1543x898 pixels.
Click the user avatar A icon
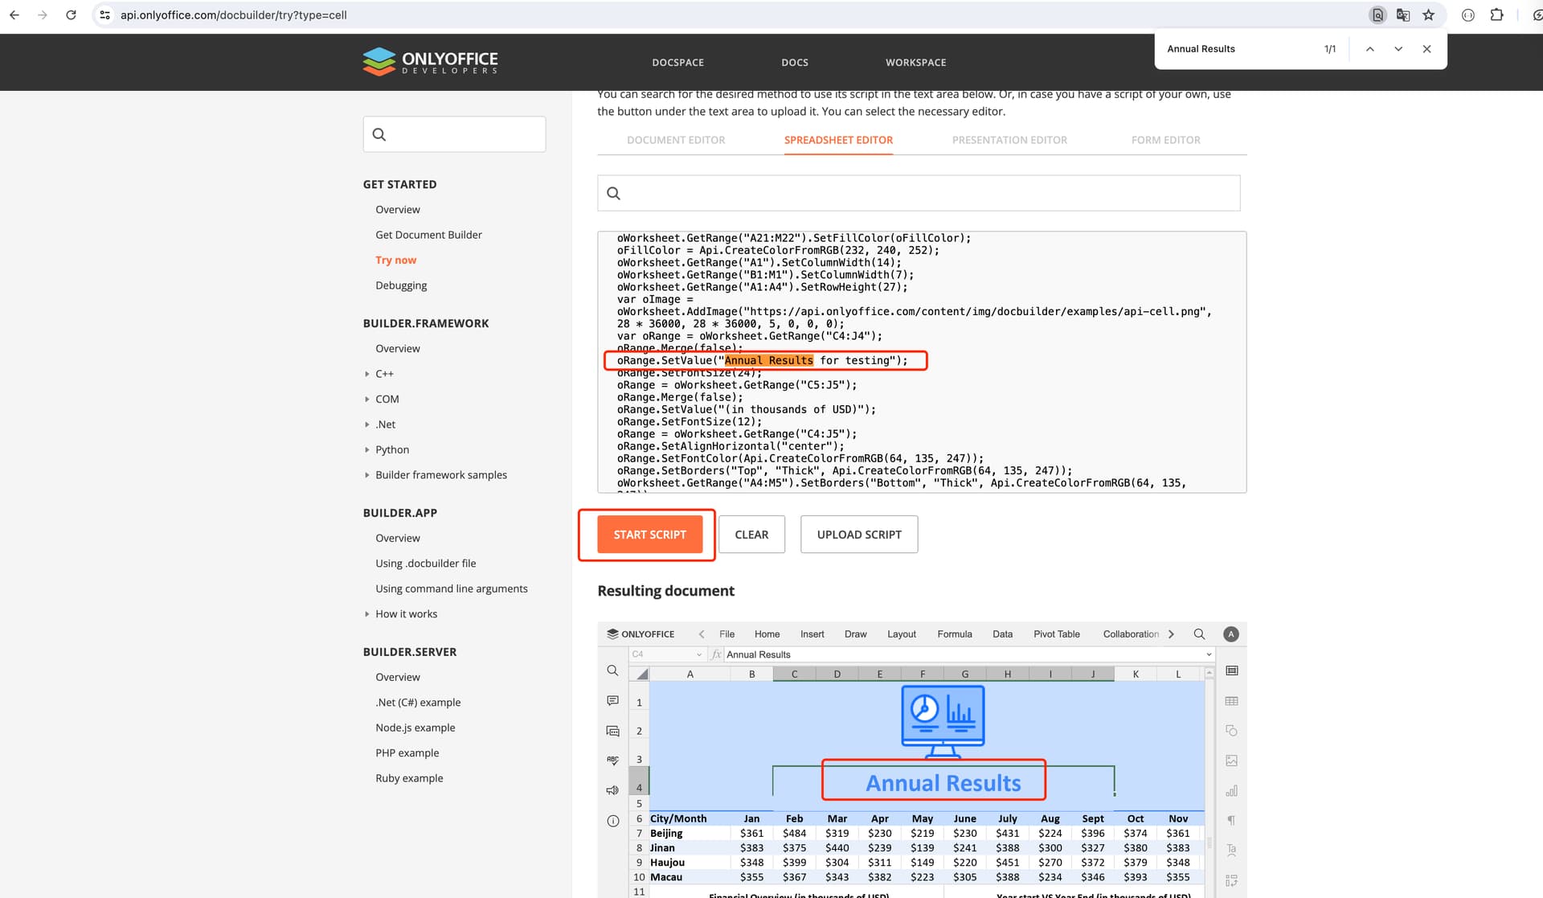[x=1230, y=634]
